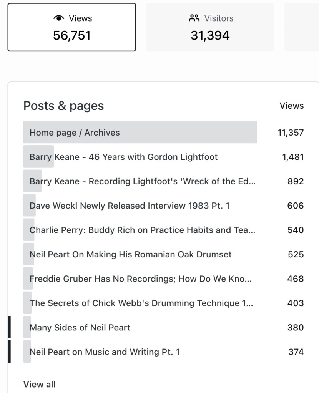Select the Views stat tab
The image size is (319, 393).
[72, 27]
